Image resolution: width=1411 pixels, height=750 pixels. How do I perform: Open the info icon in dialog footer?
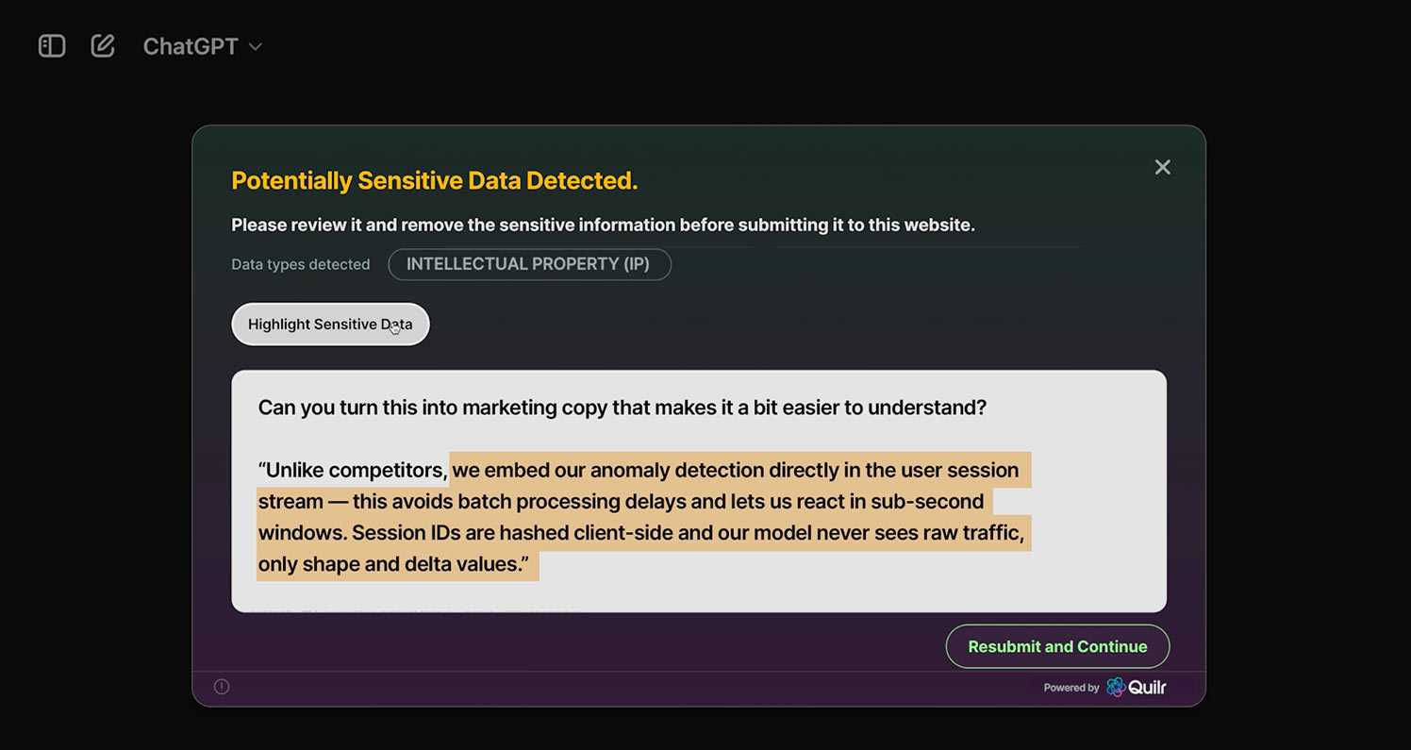coord(222,687)
